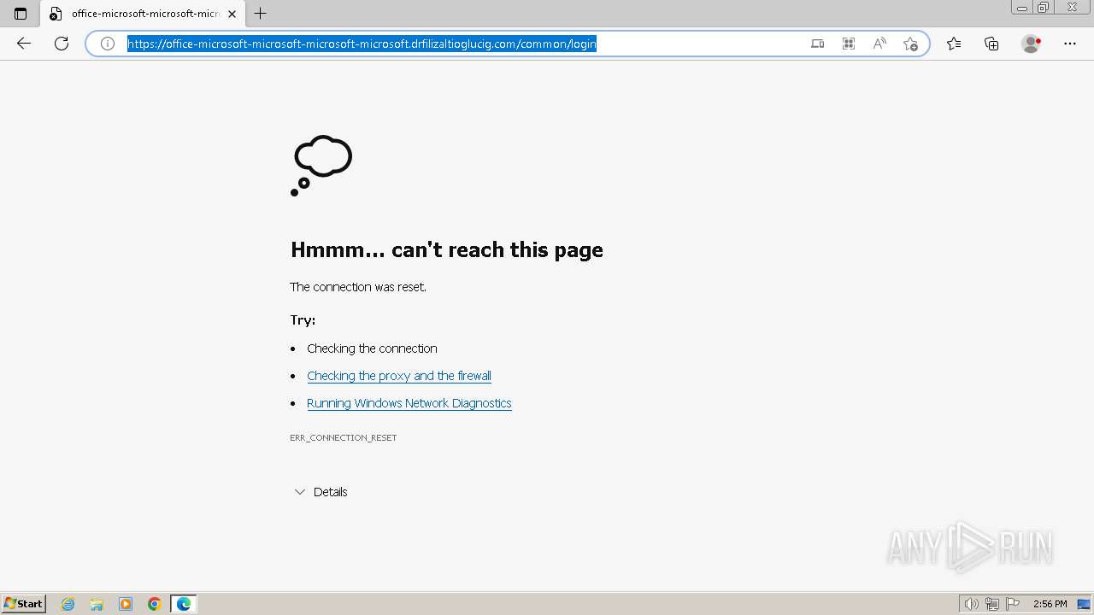Open network status tray icon
This screenshot has height=615, width=1094.
pos(992,604)
